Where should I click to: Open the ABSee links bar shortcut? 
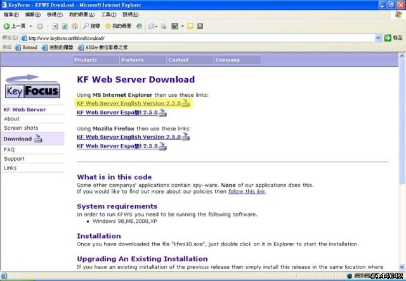[x=103, y=47]
